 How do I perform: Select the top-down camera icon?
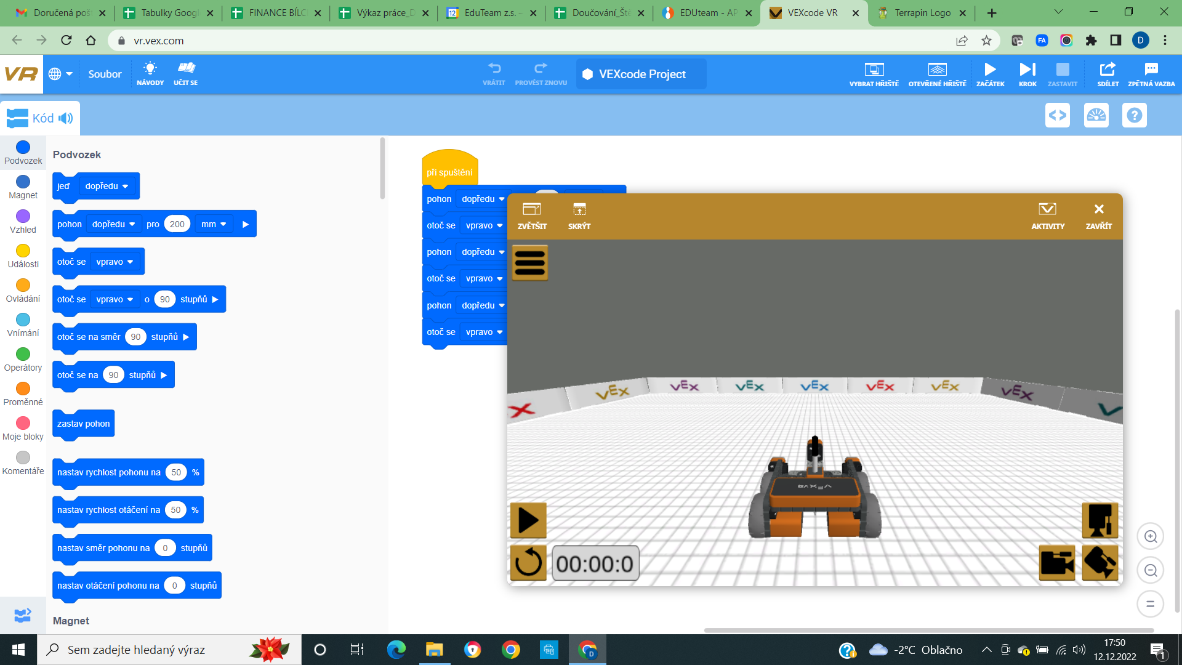[1100, 520]
